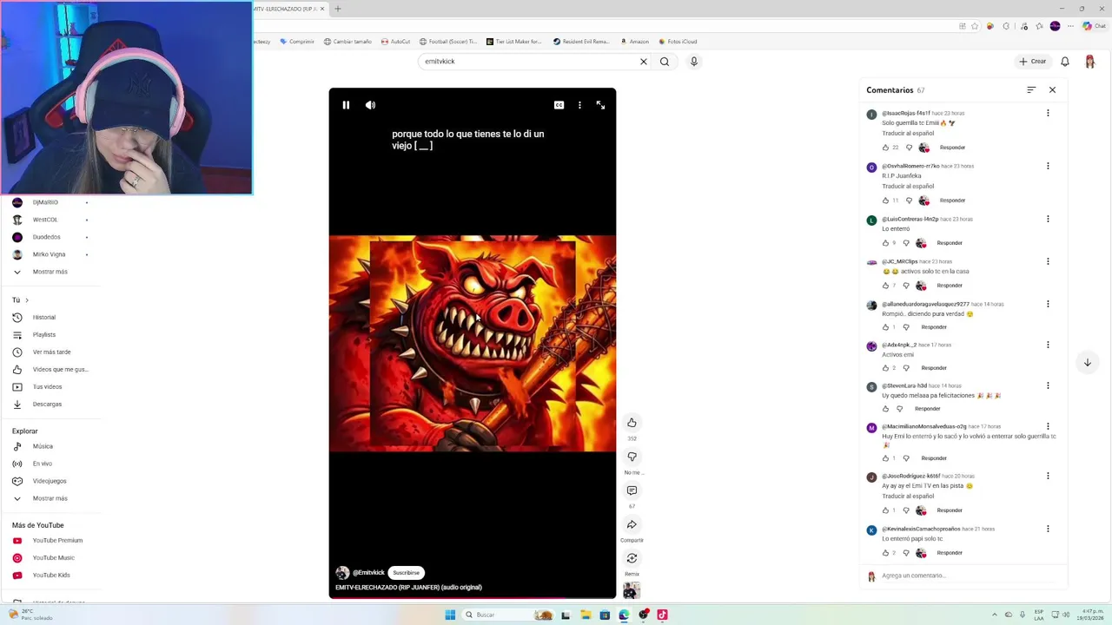This screenshot has width=1112, height=625.
Task: Open options for @JC_MRClips' comment
Action: (1048, 261)
